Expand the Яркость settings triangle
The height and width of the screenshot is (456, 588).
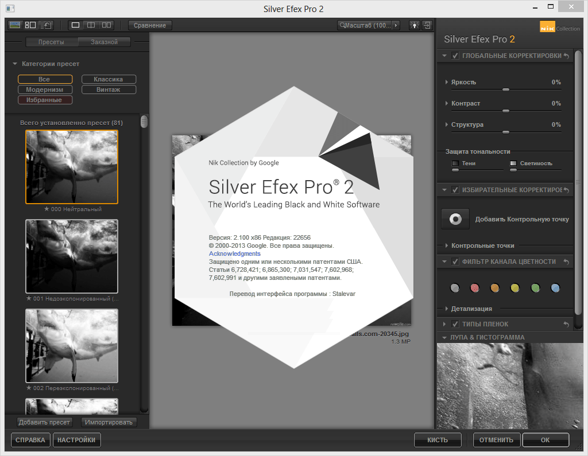tap(447, 82)
